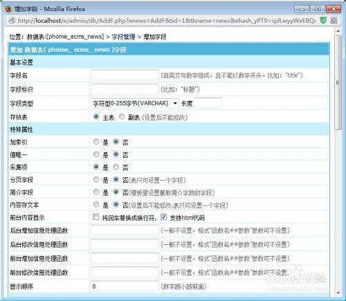Click the scrollbar up arrow

[338, 30]
